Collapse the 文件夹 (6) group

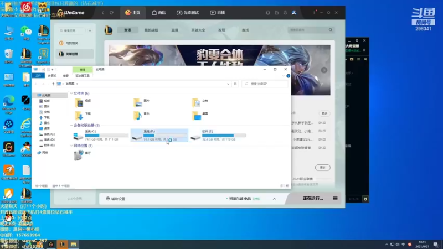click(x=71, y=93)
